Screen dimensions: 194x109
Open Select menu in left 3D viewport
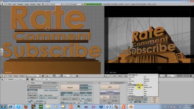[16, 76]
